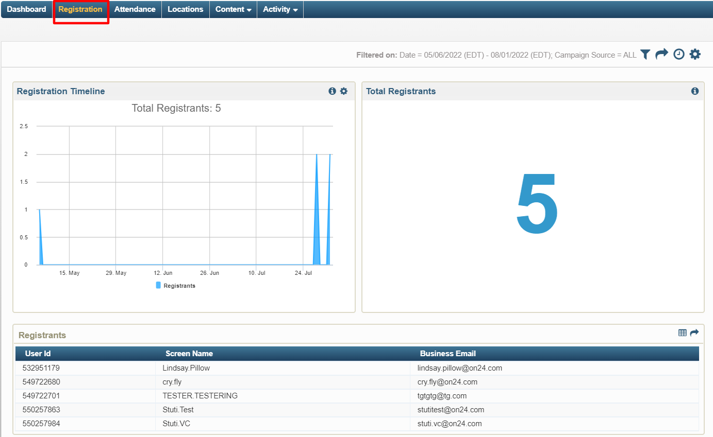Image resolution: width=713 pixels, height=437 pixels.
Task: Open the clock schedule icon
Action: pos(679,54)
